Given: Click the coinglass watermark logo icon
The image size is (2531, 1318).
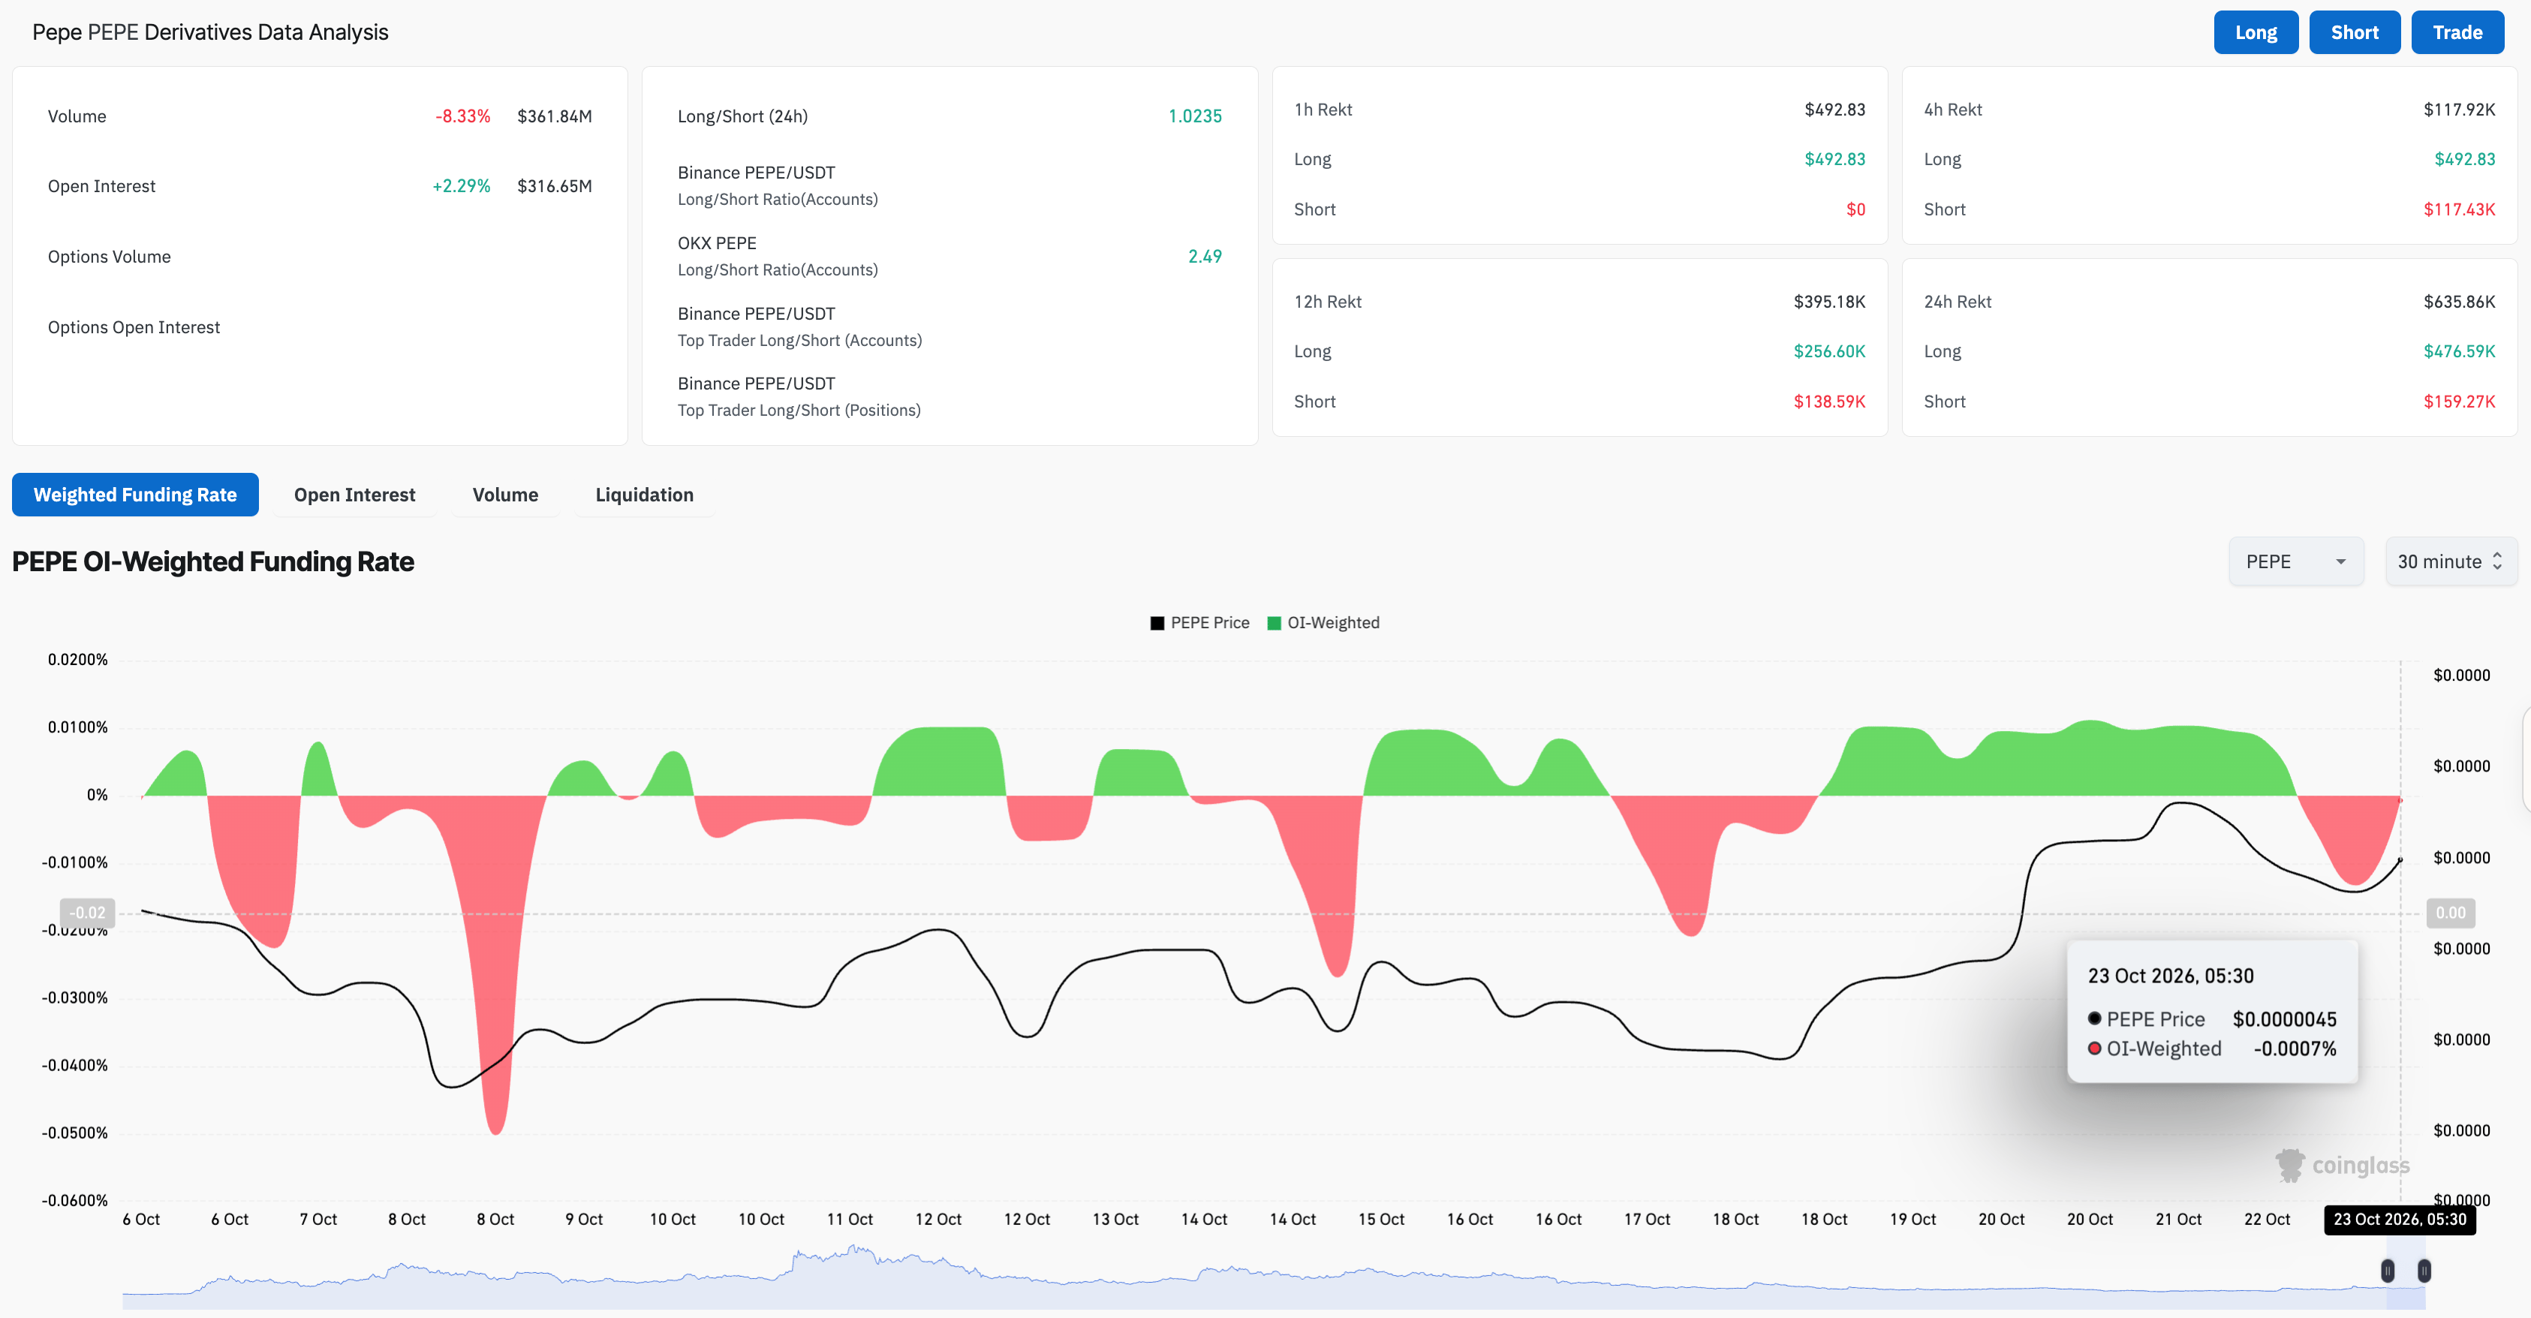Looking at the screenshot, I should (2289, 1166).
